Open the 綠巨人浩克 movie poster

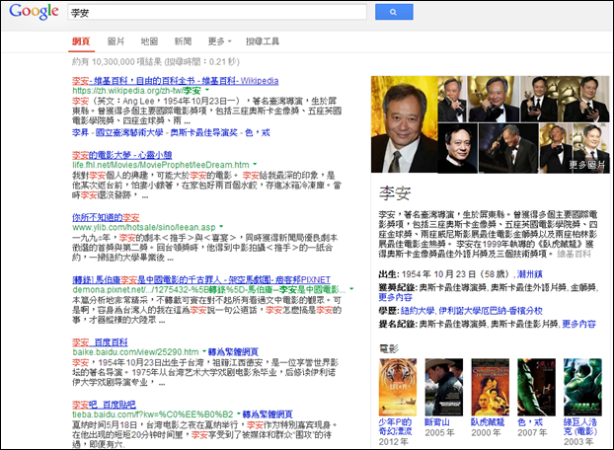pos(582,387)
